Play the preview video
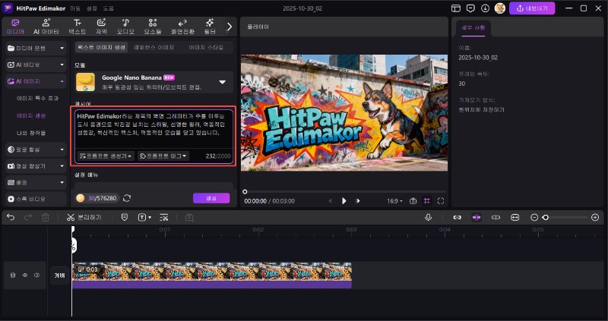 344,201
